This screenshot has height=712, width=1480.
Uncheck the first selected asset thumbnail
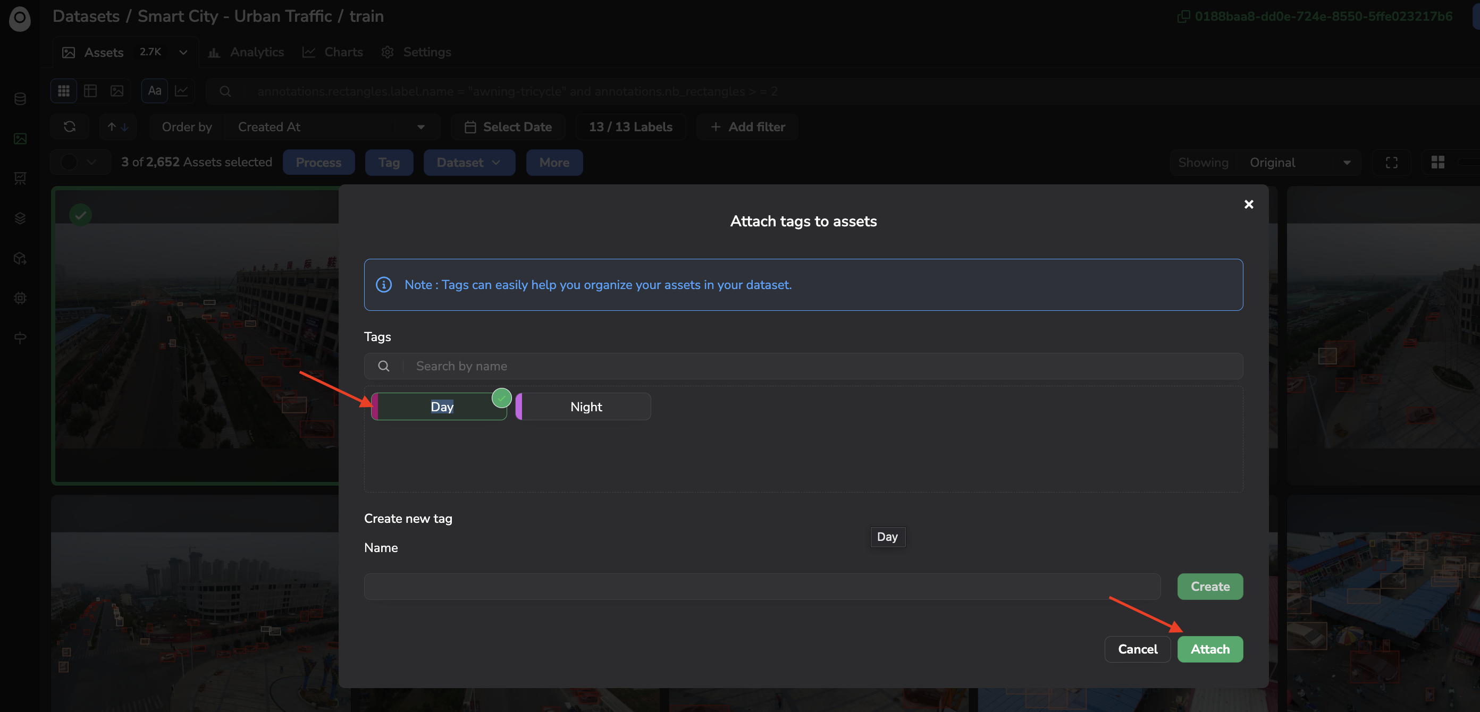tap(80, 215)
